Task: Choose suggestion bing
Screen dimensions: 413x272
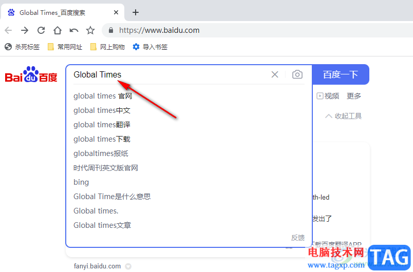Action: (81, 182)
